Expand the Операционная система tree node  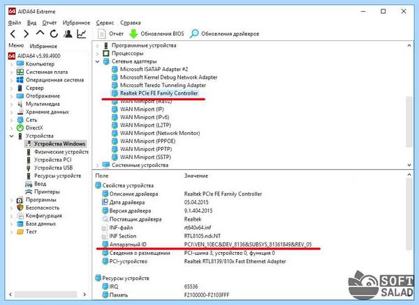pos(11,80)
